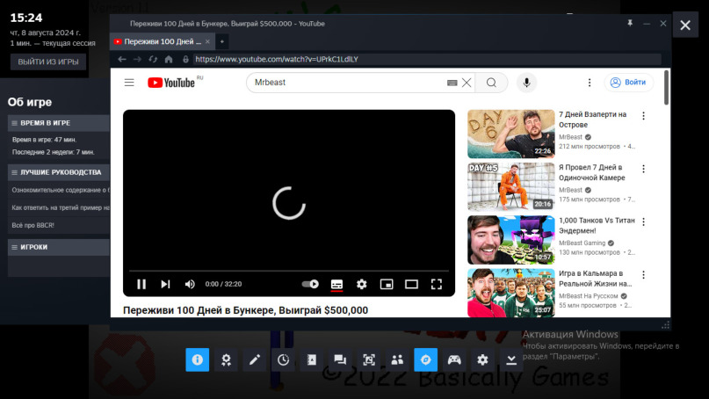Click the YouTube voice search microphone
709x399 pixels.
click(527, 83)
